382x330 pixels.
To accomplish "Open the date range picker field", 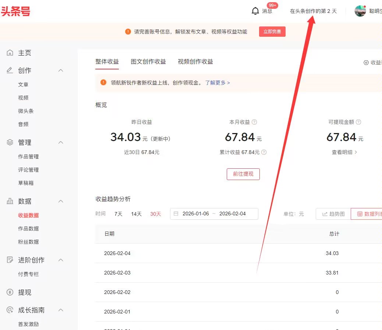I will (x=214, y=214).
